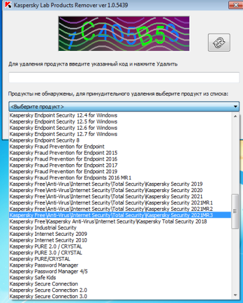Image resolution: width=243 pixels, height=303 pixels.
Task: Click the dropdown arrow of product list
Action: [235, 107]
